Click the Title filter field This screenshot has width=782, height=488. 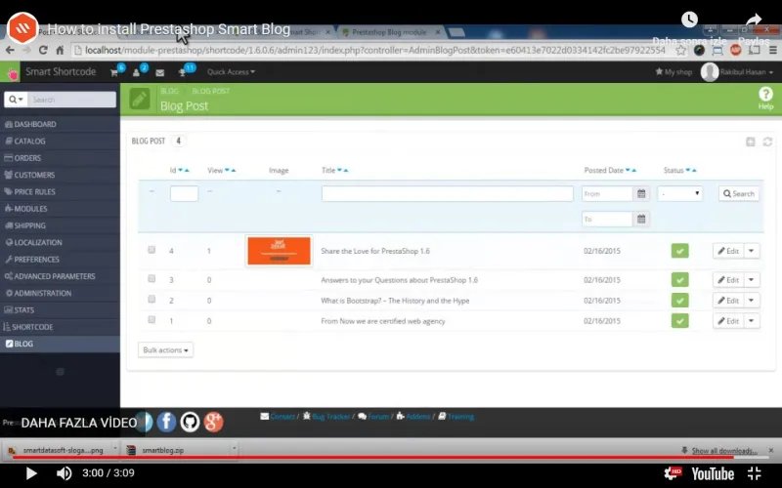tap(448, 193)
